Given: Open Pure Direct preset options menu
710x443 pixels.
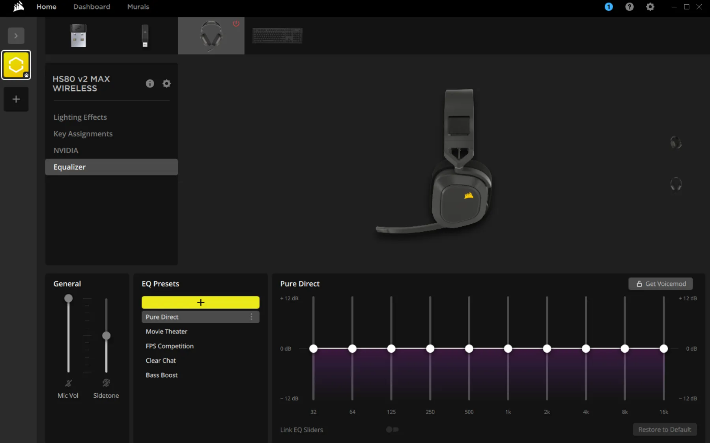Looking at the screenshot, I should pyautogui.click(x=252, y=317).
